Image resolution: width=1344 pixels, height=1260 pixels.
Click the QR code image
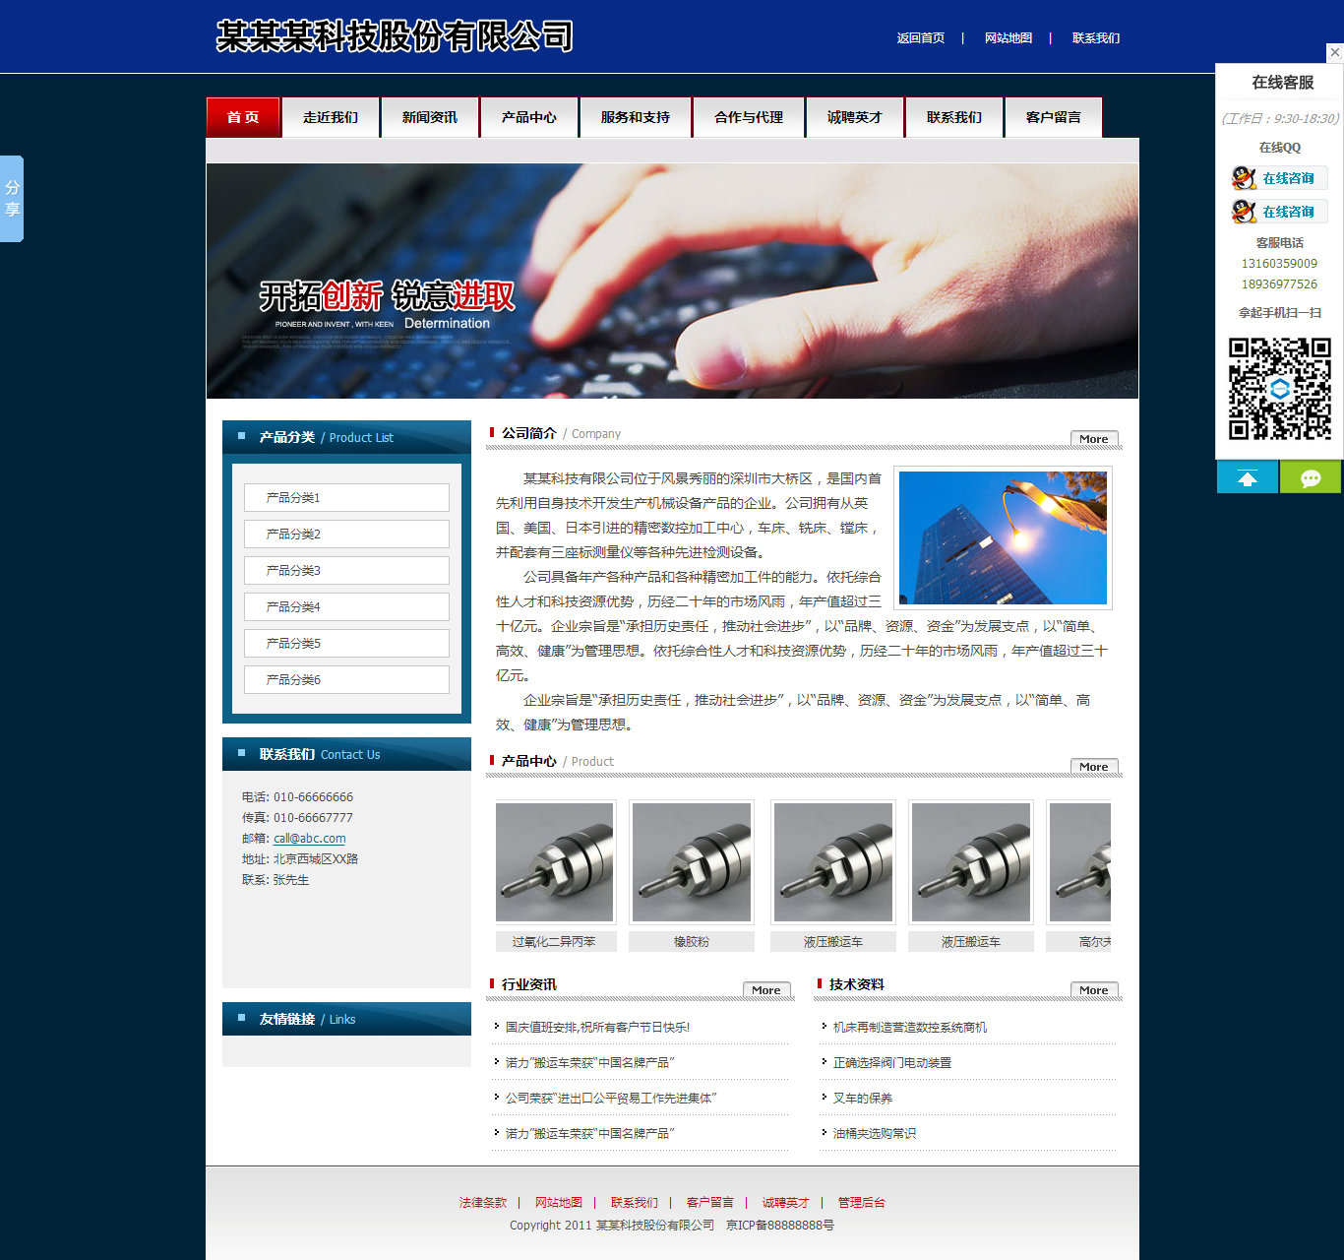click(1279, 388)
